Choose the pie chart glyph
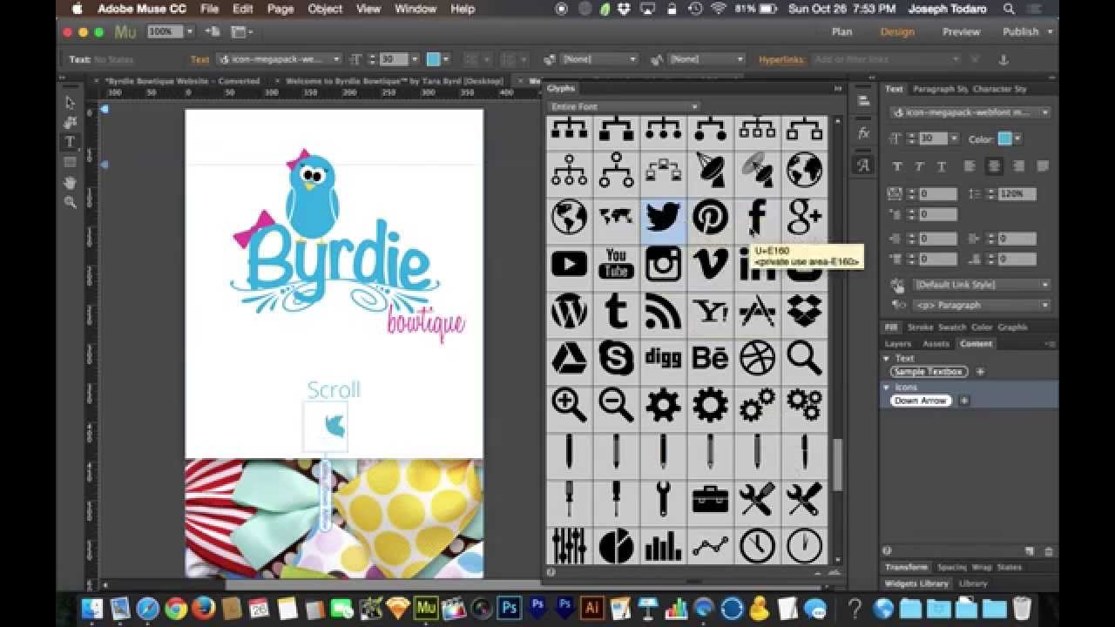 (616, 546)
